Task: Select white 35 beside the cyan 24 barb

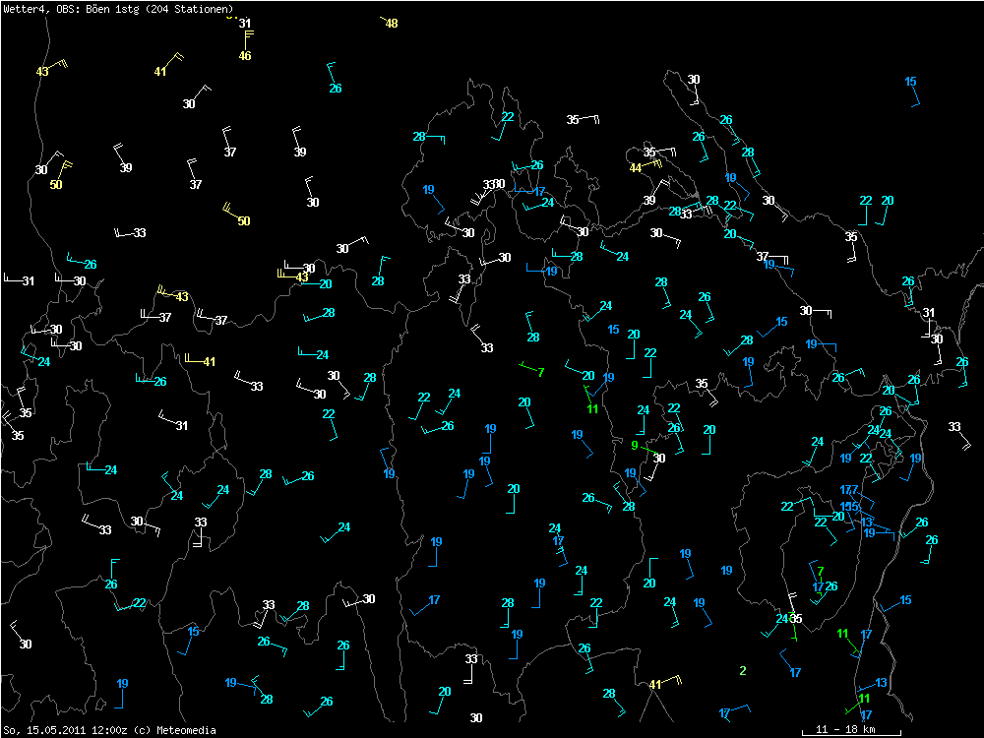Action: [796, 618]
